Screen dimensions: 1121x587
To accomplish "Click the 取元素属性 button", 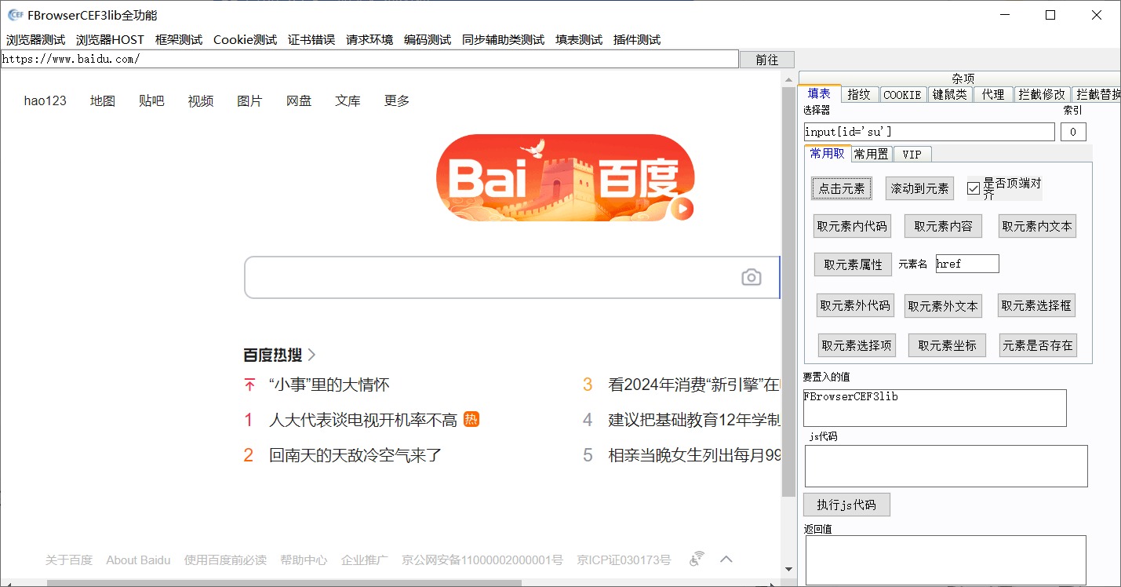I will tap(853, 264).
